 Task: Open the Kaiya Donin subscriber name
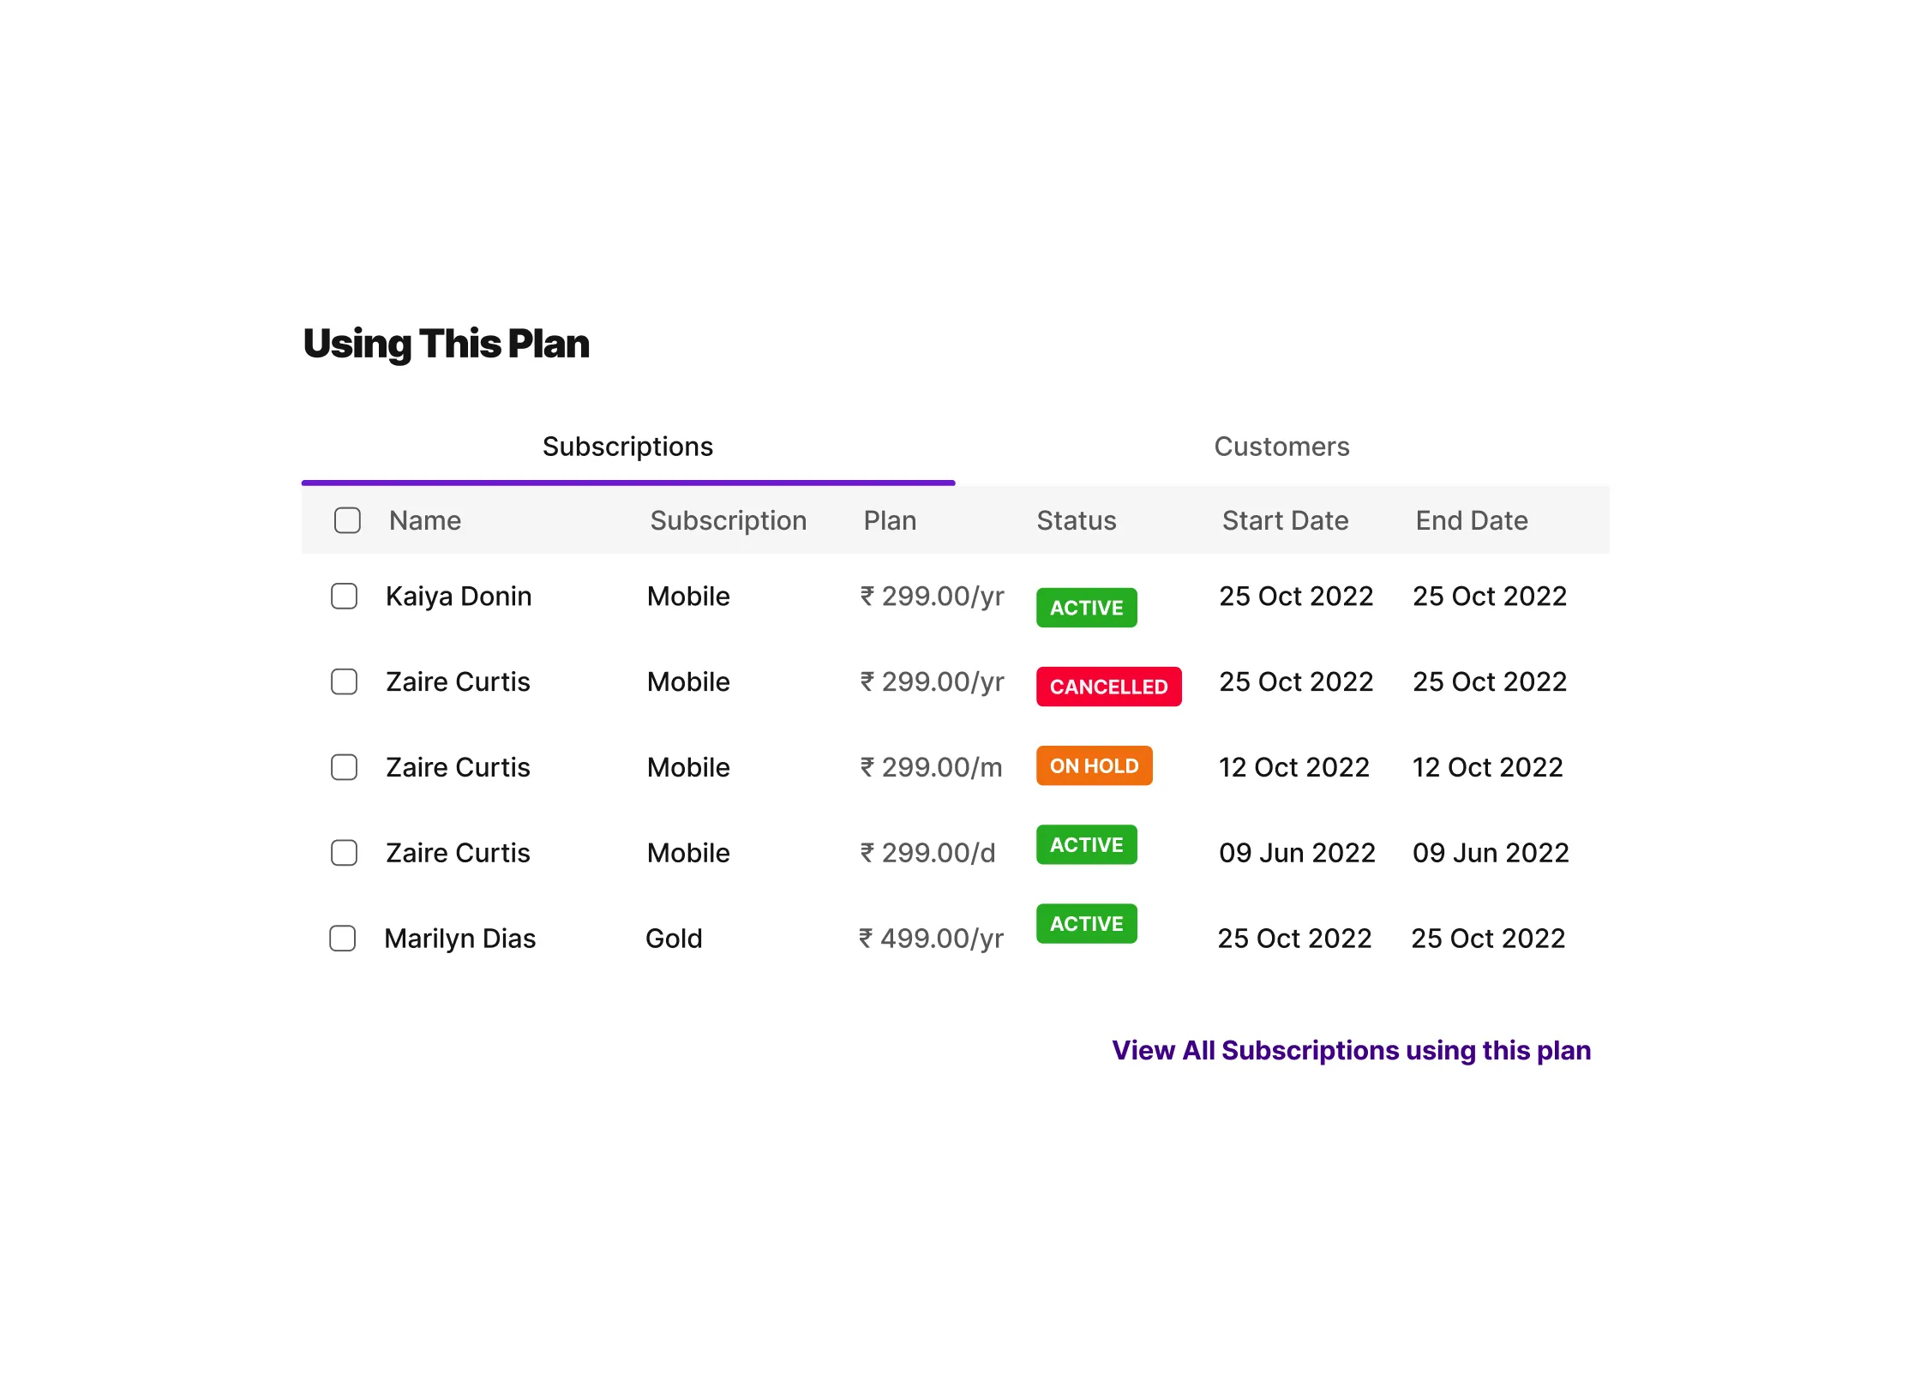coord(459,597)
